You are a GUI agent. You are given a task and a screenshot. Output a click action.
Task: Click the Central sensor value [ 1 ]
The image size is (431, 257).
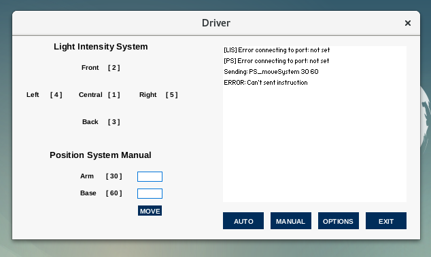pyautogui.click(x=114, y=95)
